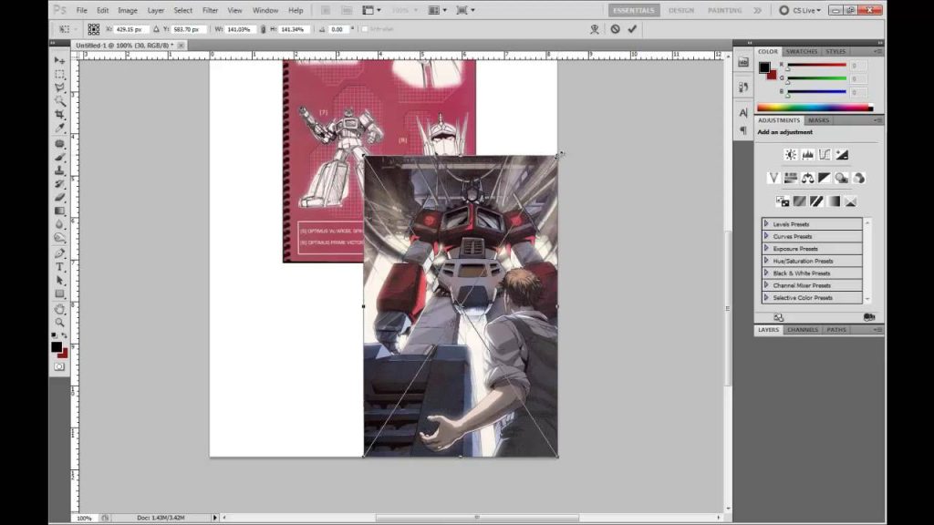Screen dimensions: 934x525
Task: Expand Exposure Presets
Action: [766, 248]
